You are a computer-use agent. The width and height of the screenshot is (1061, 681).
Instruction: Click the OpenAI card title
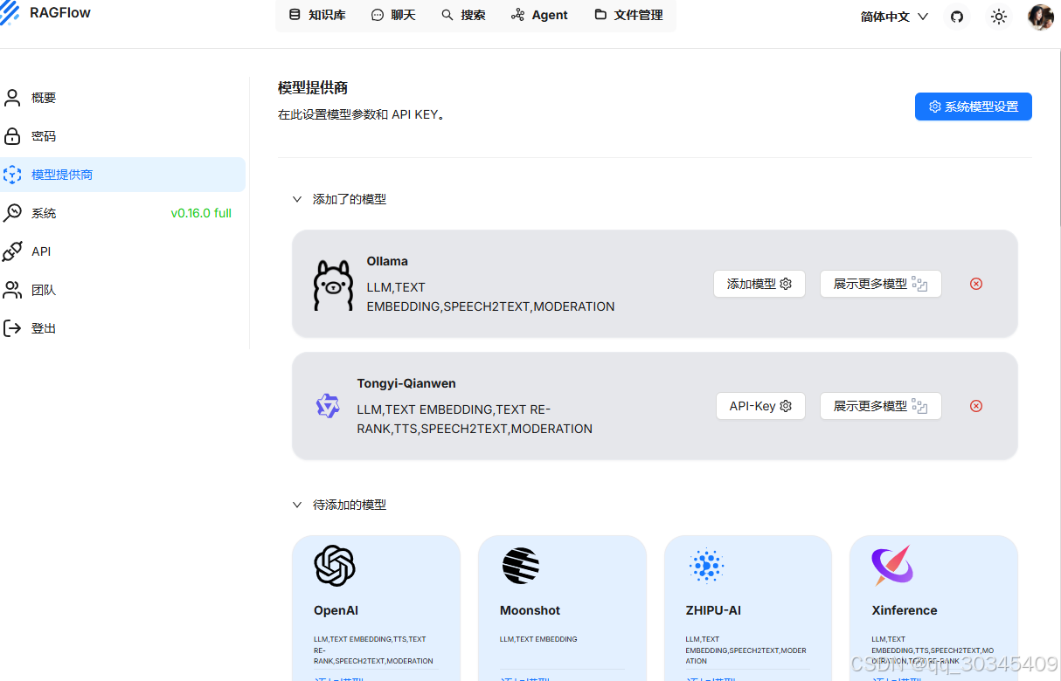pos(336,610)
